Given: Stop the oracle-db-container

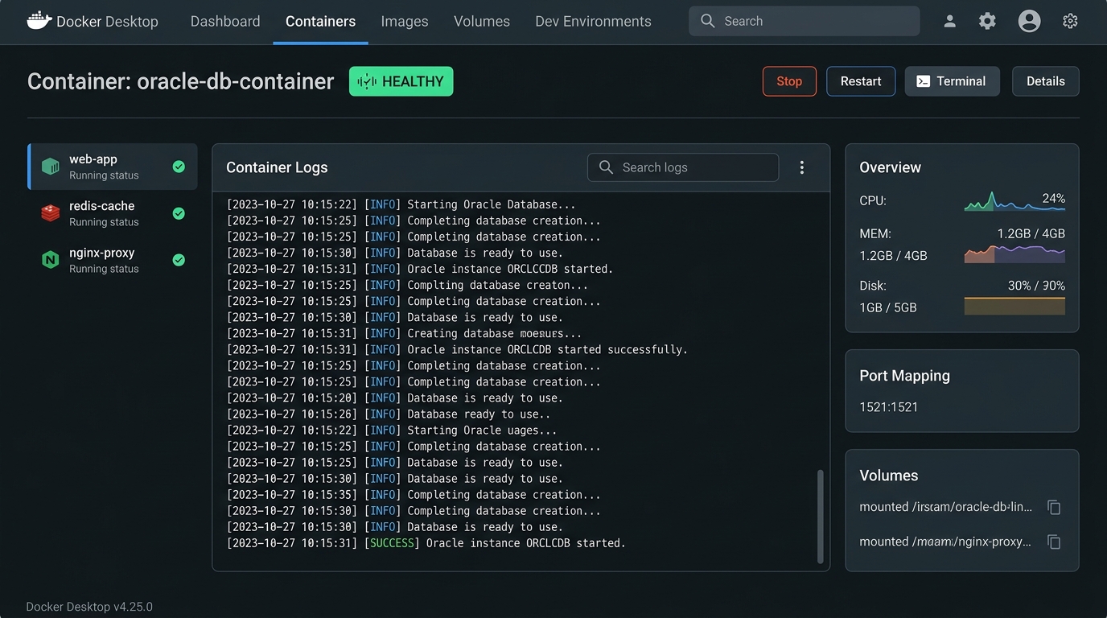Looking at the screenshot, I should pyautogui.click(x=789, y=81).
